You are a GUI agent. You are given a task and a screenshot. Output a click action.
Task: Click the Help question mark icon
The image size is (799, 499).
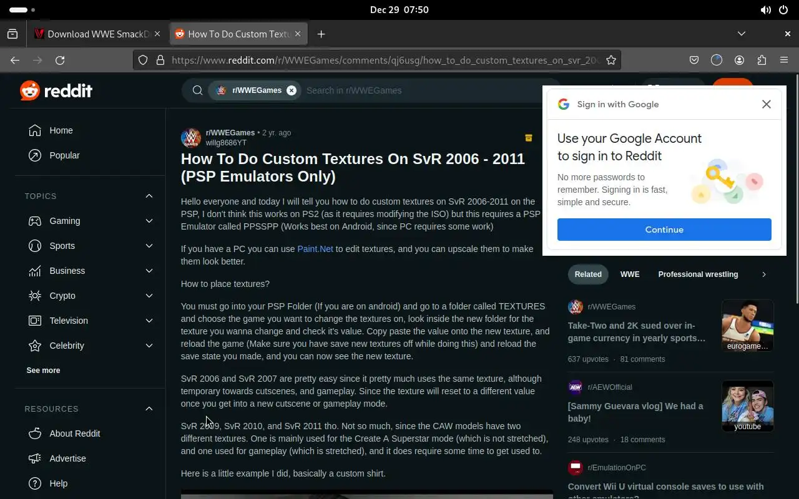coord(35,483)
